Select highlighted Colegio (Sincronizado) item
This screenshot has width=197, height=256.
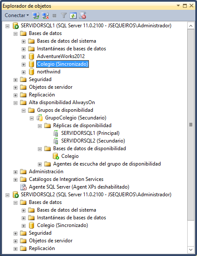[63, 64]
